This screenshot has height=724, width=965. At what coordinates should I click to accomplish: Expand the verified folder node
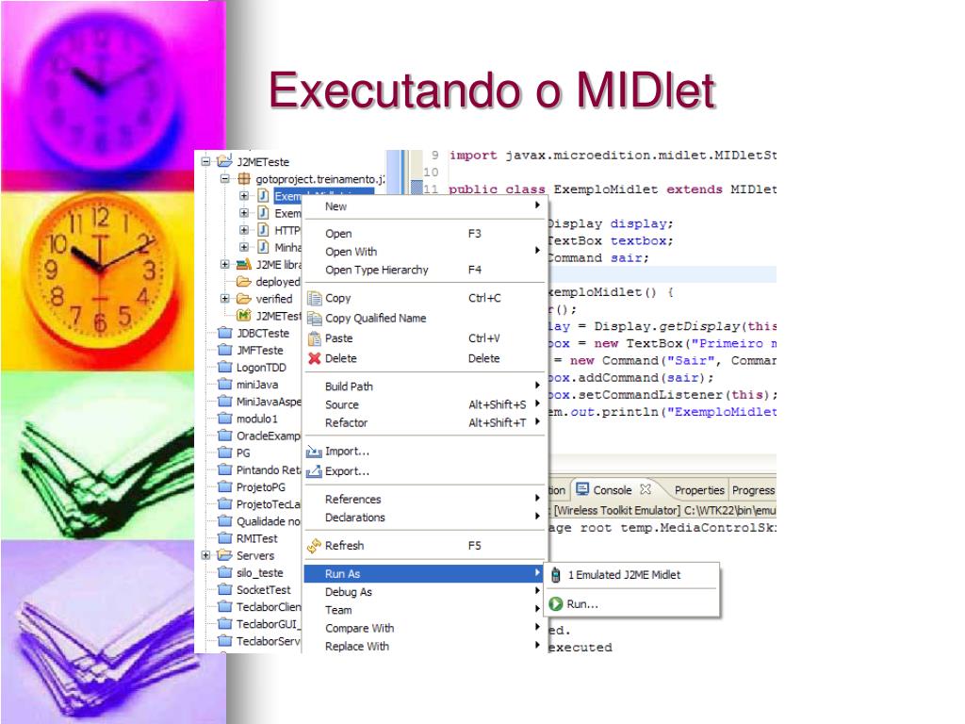point(225,299)
